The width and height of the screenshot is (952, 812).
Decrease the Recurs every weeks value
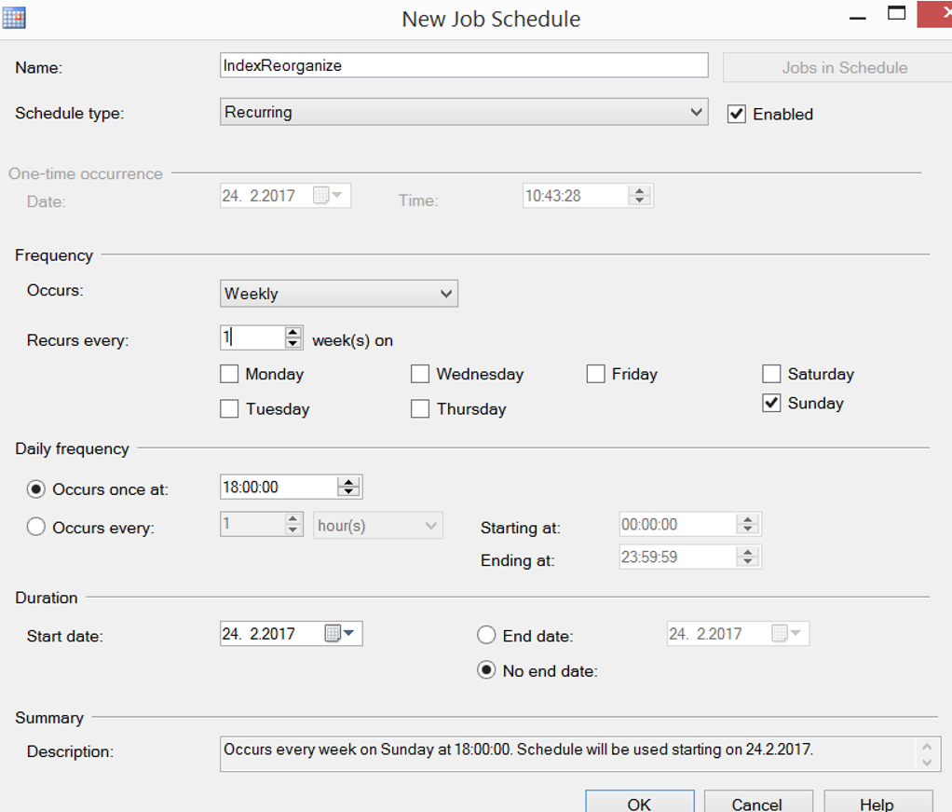click(293, 343)
